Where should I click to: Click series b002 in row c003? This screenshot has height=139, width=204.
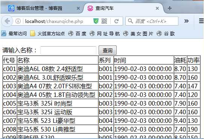tap(106, 86)
